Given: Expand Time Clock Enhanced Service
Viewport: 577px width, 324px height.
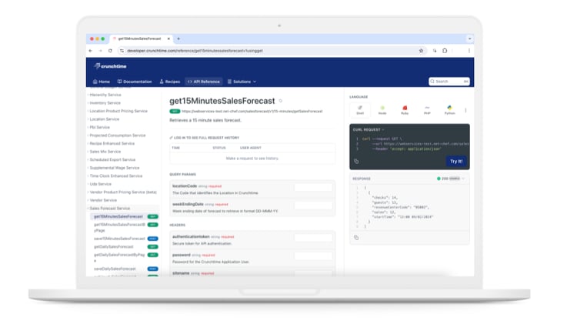Looking at the screenshot, I should tap(116, 176).
